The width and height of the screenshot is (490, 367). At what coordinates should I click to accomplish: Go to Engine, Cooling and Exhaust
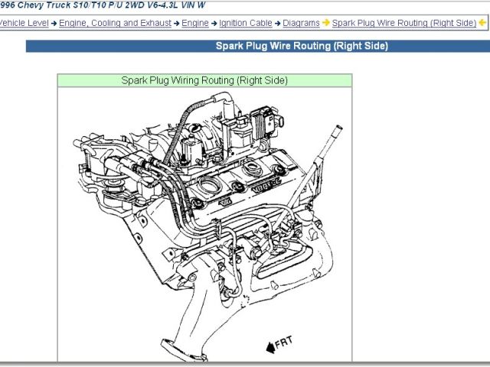pos(116,23)
